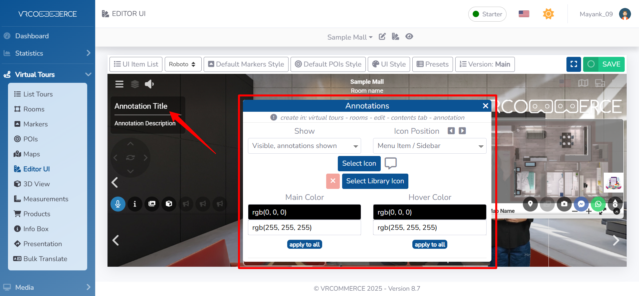
Task: Open the Presets tab in toolbar
Action: [432, 64]
